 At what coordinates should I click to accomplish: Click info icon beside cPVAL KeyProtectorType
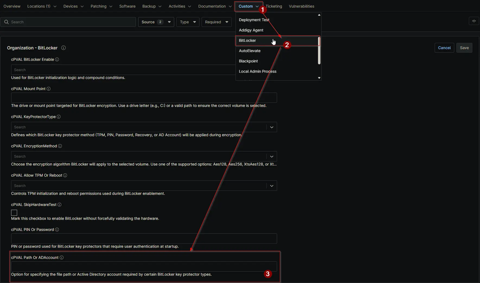pyautogui.click(x=59, y=117)
